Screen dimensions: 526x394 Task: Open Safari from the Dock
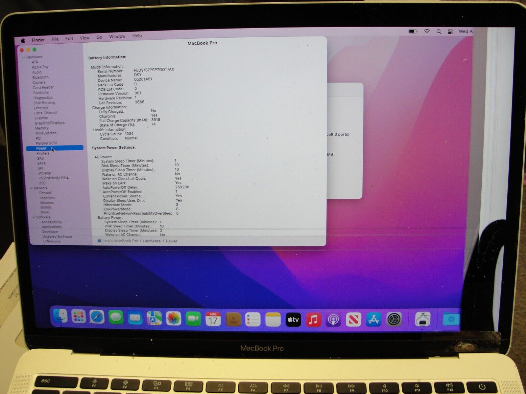(x=97, y=317)
